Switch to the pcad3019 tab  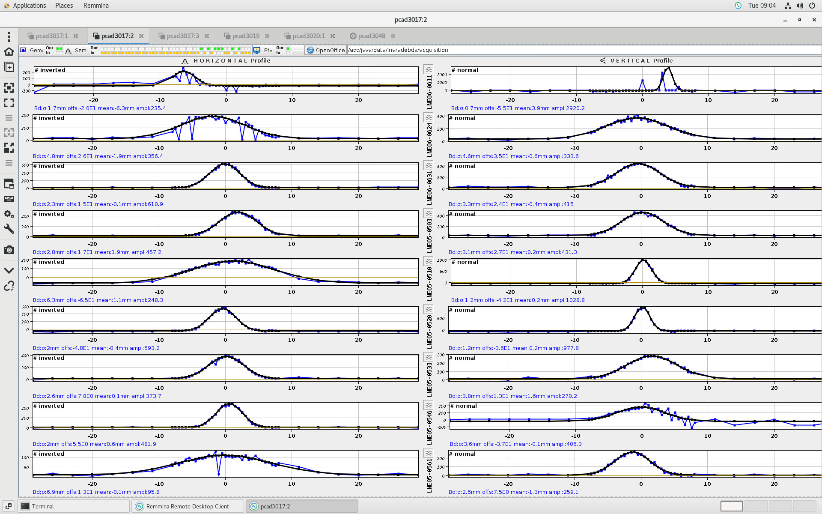(245, 36)
